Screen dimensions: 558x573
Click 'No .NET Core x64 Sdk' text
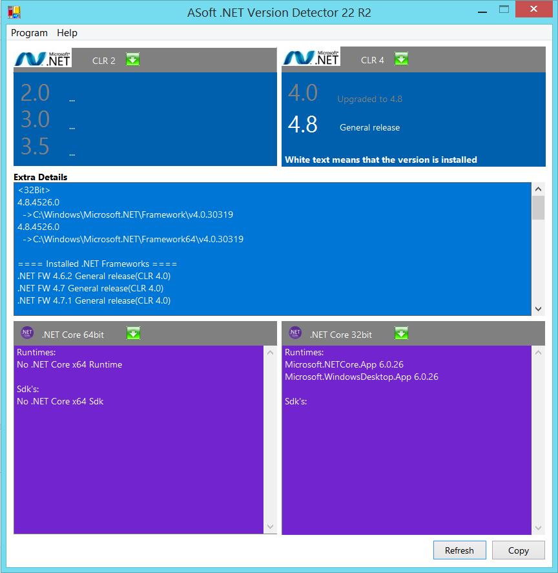click(60, 401)
